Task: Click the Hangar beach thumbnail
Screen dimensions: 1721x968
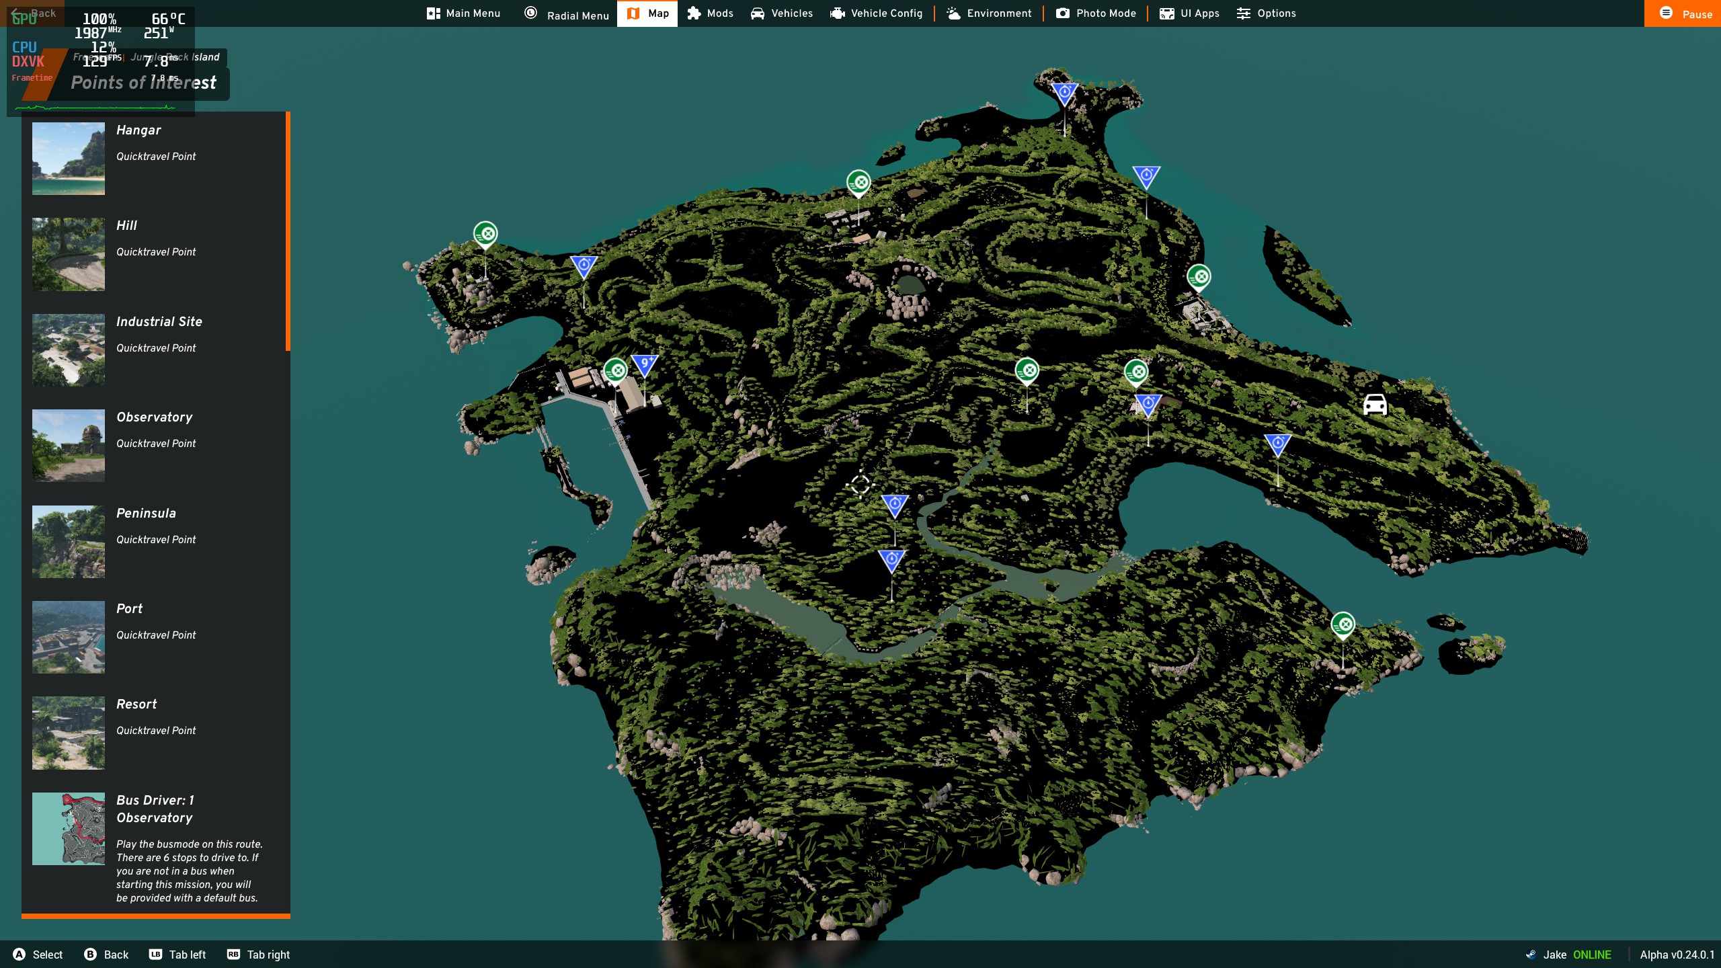Action: click(69, 159)
